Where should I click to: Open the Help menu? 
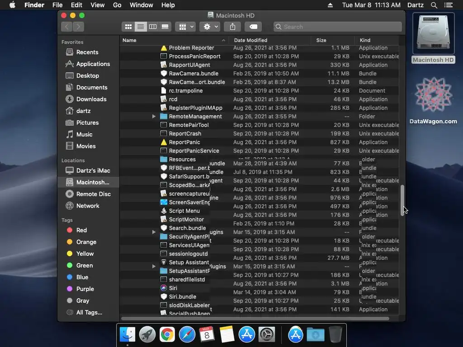click(168, 5)
